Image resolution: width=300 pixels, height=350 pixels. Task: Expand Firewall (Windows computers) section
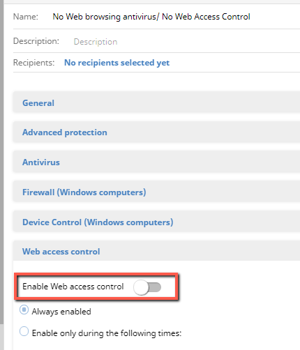[x=156, y=192]
